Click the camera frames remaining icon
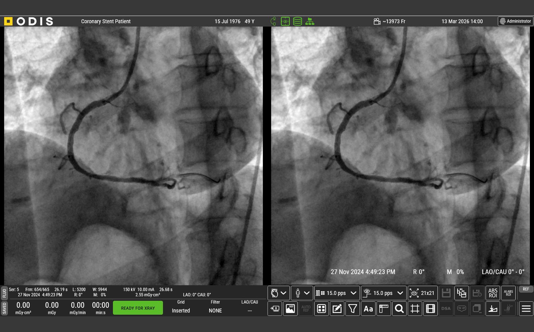The image size is (534, 332). point(377,21)
